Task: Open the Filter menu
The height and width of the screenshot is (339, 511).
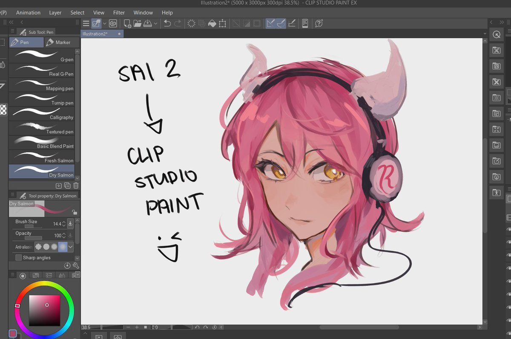Action: [119, 12]
